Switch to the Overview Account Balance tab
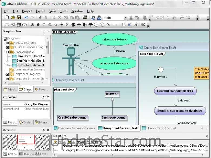This screenshot has width=211, height=158. pos(74,128)
